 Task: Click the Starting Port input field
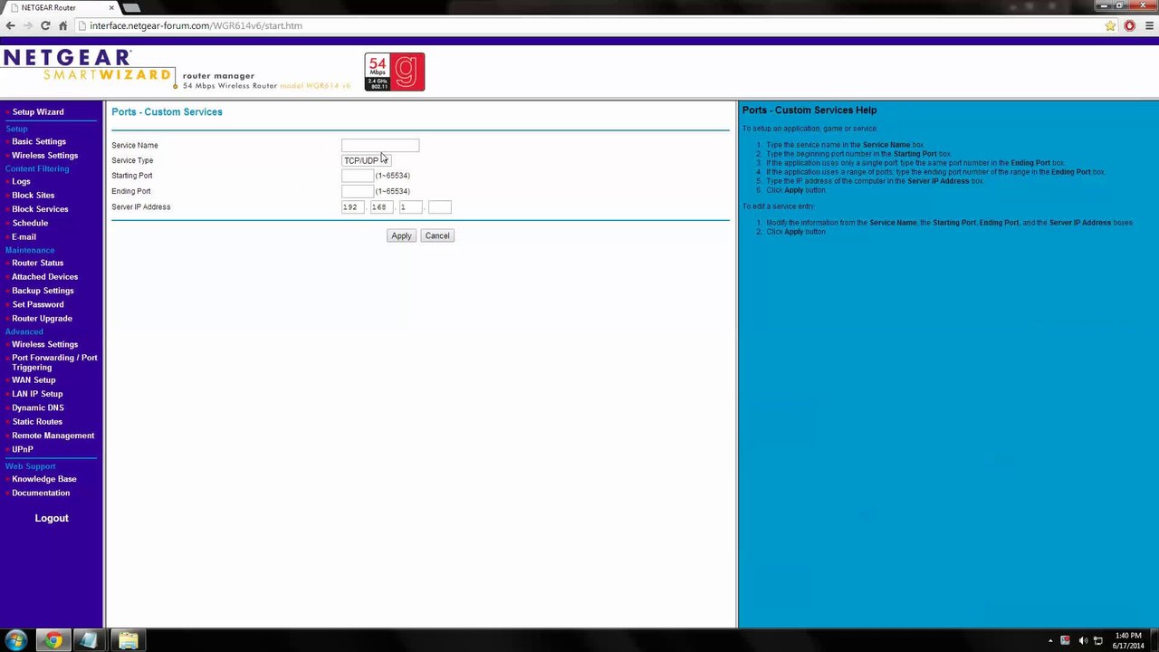pyautogui.click(x=358, y=176)
